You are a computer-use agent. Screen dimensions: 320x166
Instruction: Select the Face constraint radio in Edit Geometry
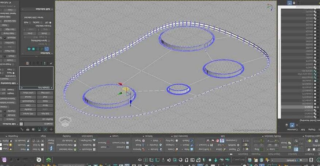pos(14,70)
